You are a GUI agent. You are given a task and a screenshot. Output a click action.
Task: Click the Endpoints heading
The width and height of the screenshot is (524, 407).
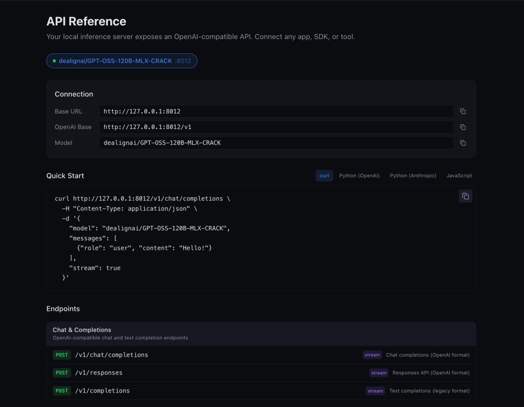(63, 309)
